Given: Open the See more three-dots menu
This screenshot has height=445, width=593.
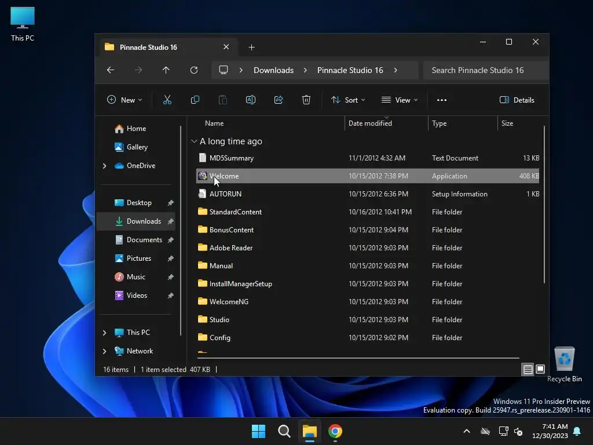Looking at the screenshot, I should click(x=442, y=100).
